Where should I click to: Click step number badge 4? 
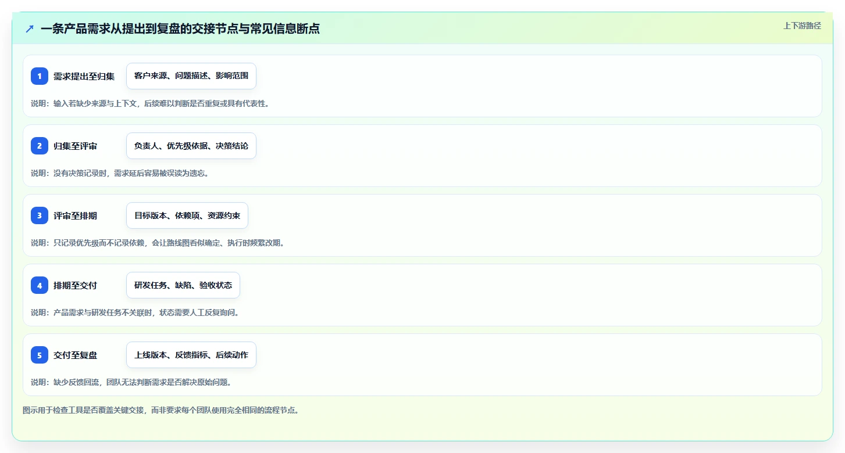40,285
